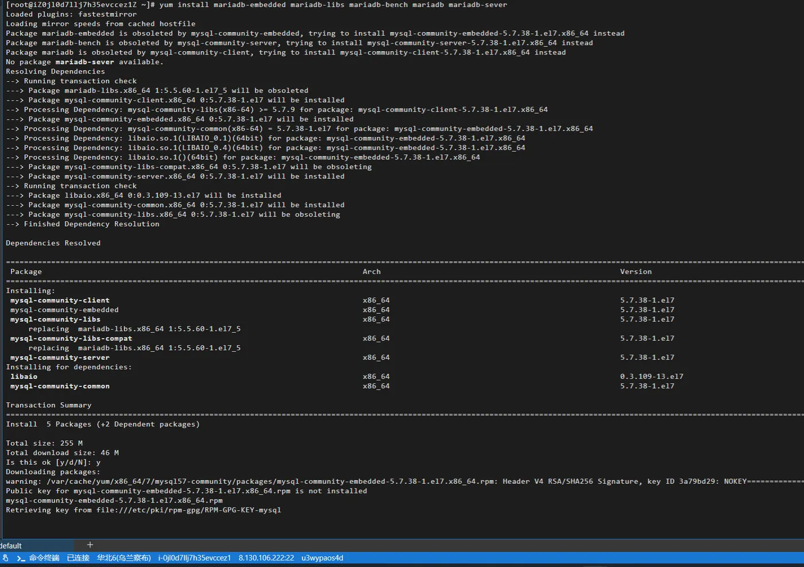This screenshot has width=804, height=567.
Task: Click the 'Total size: 255 M' line
Action: click(44, 444)
